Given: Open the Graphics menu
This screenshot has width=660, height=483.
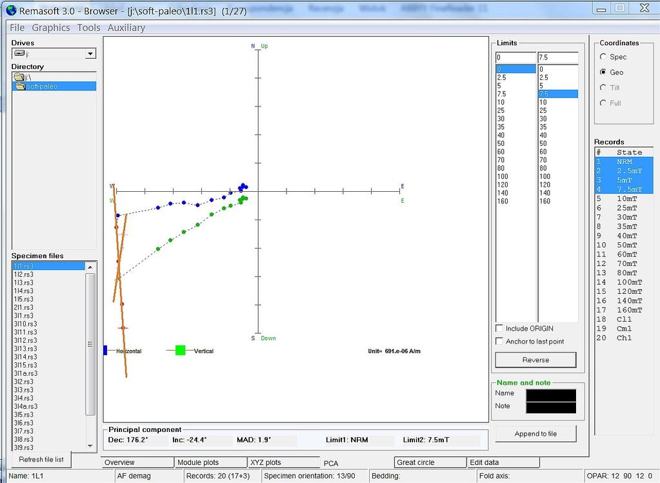Looking at the screenshot, I should pyautogui.click(x=51, y=28).
